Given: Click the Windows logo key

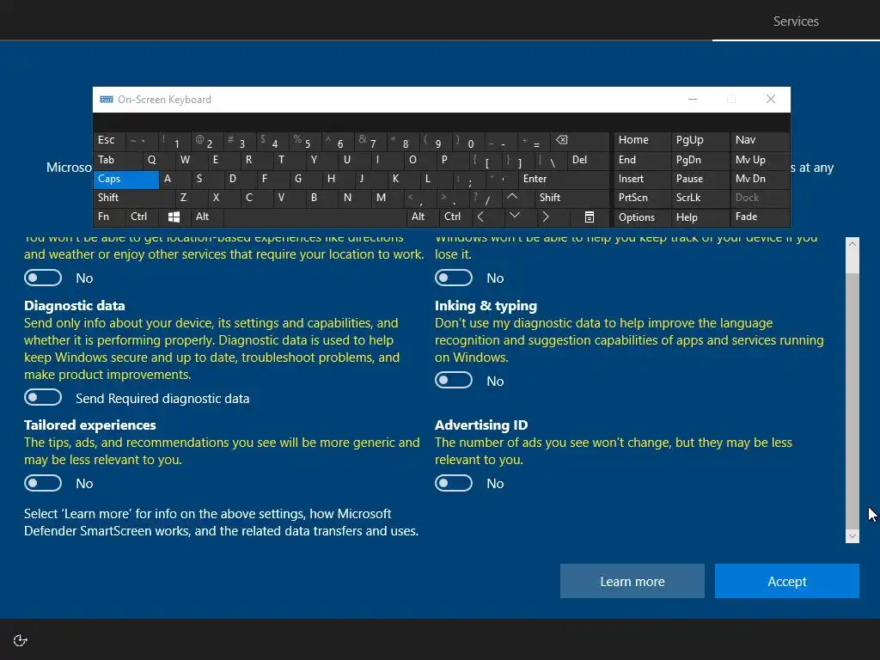Looking at the screenshot, I should coord(174,217).
